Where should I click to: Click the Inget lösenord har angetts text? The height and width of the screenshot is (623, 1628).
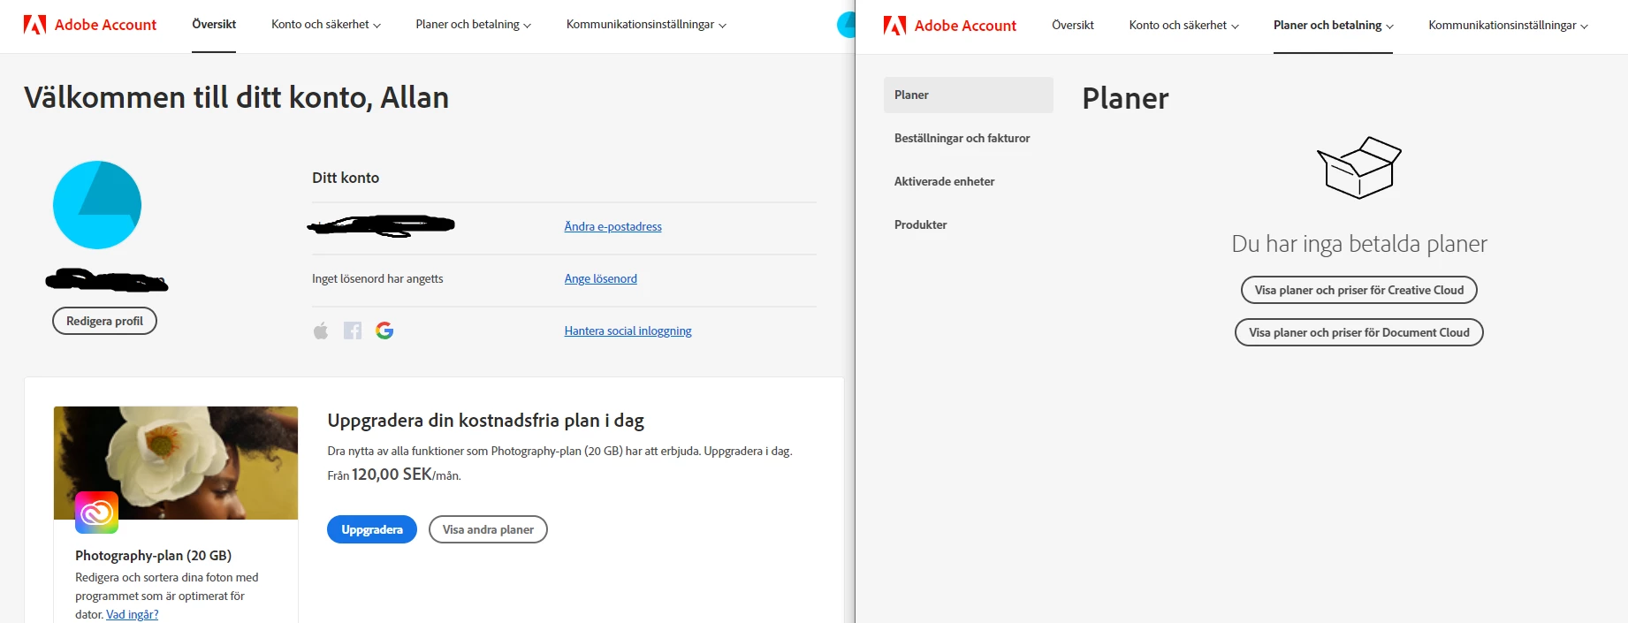pyautogui.click(x=377, y=278)
